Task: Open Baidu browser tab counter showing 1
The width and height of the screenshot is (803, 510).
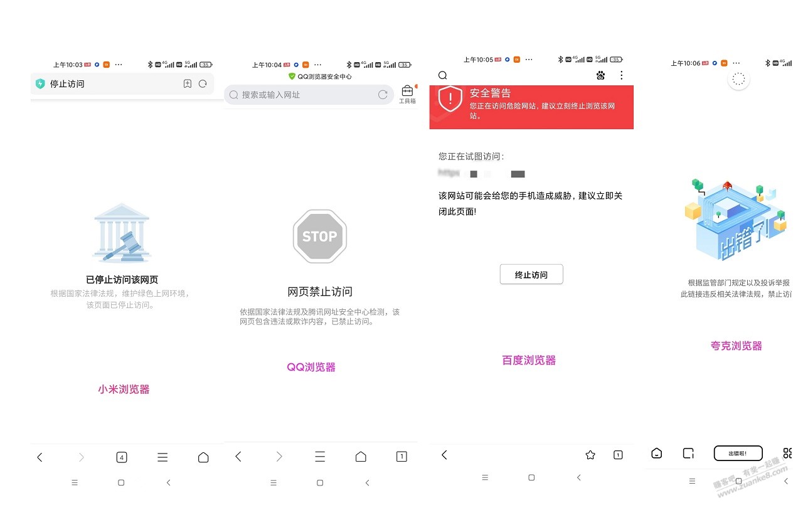Action: point(618,455)
